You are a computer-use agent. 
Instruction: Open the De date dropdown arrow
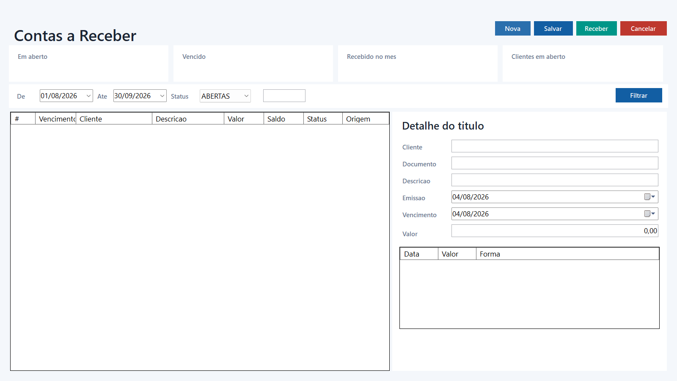[x=88, y=96]
